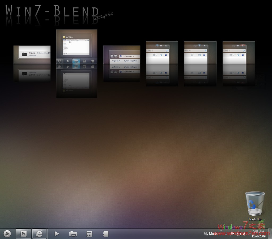The height and width of the screenshot is (239, 272).
Task: Open Calculator from the taskbar
Action: point(89,234)
